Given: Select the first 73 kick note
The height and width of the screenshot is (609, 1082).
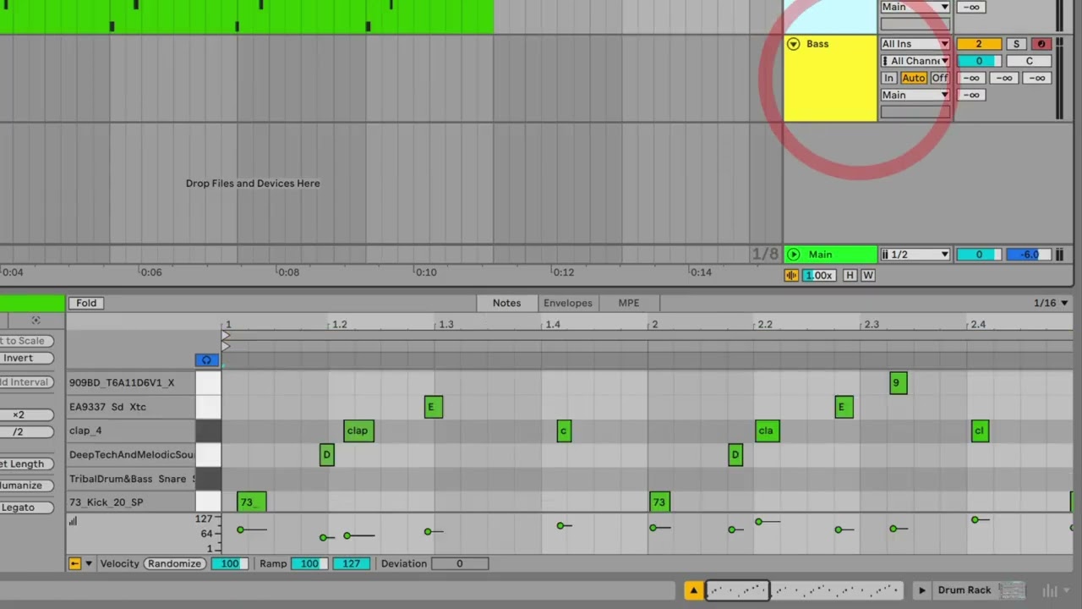Looking at the screenshot, I should 251,502.
